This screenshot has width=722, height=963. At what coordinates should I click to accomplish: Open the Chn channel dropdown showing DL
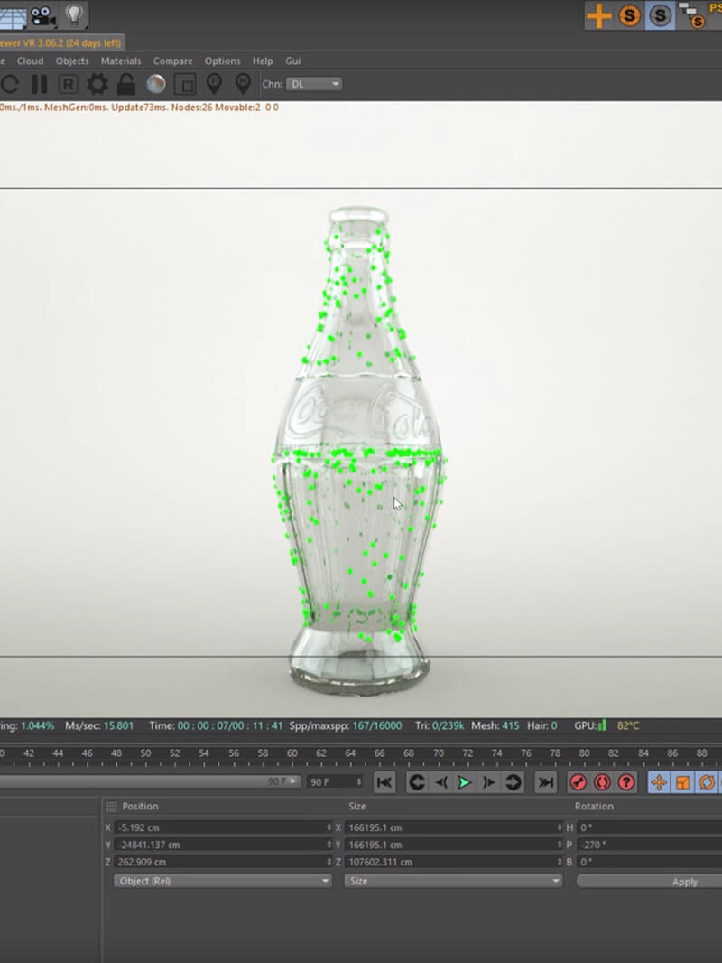pos(314,84)
